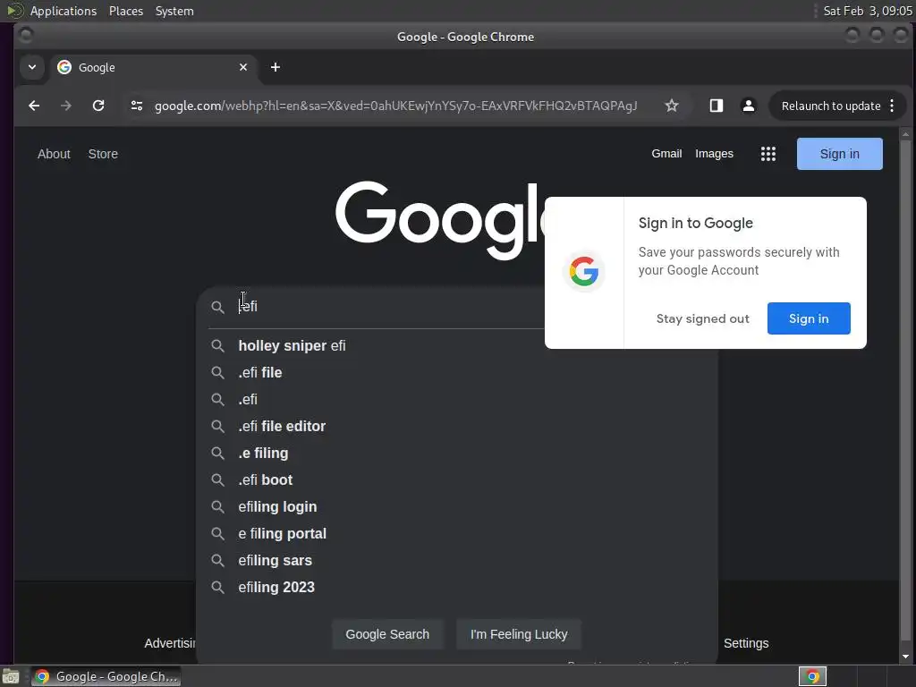The image size is (916, 687).
Task: Select the Google tab
Action: pyautogui.click(x=152, y=67)
